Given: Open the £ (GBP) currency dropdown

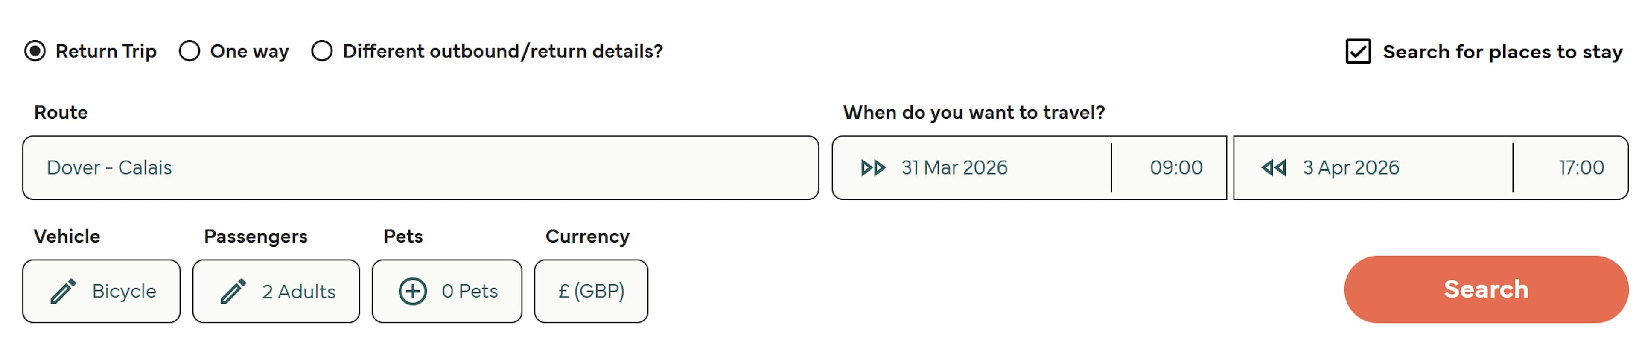Looking at the screenshot, I should click(590, 291).
